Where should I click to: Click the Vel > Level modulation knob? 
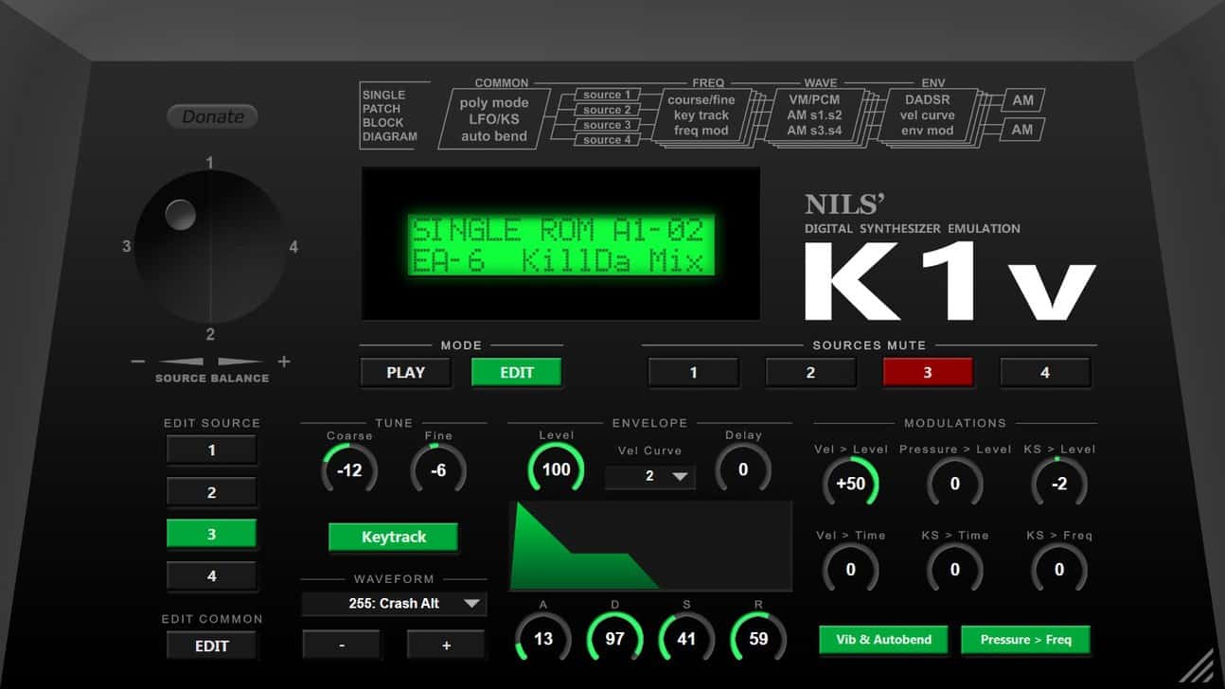coord(850,484)
